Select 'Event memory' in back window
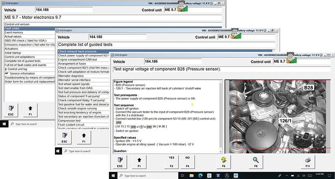 pyautogui.click(x=29, y=33)
